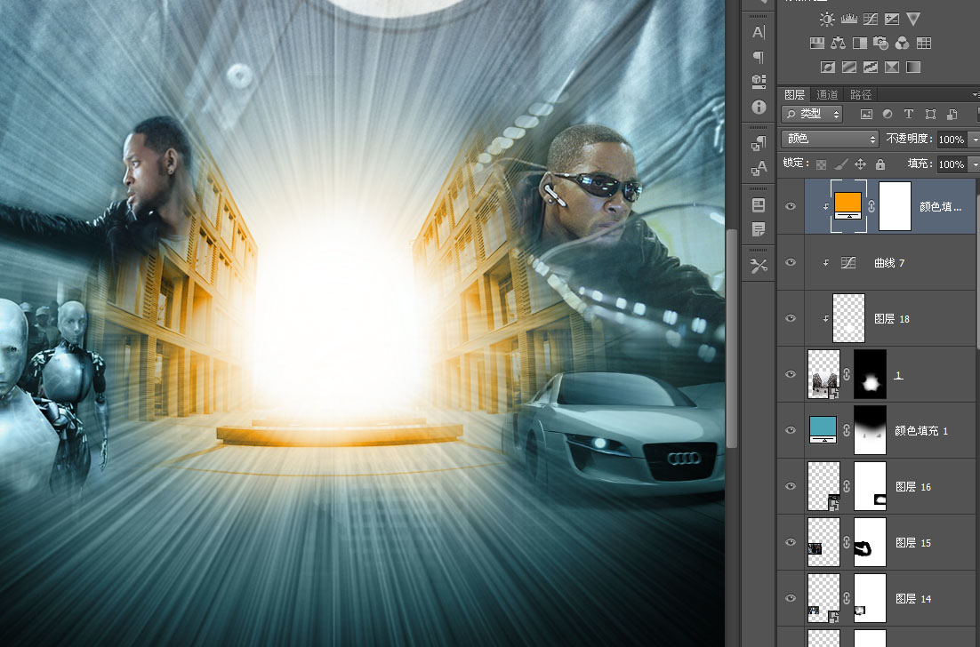
Task: Add a Photo Filter adjustment
Action: point(880,43)
